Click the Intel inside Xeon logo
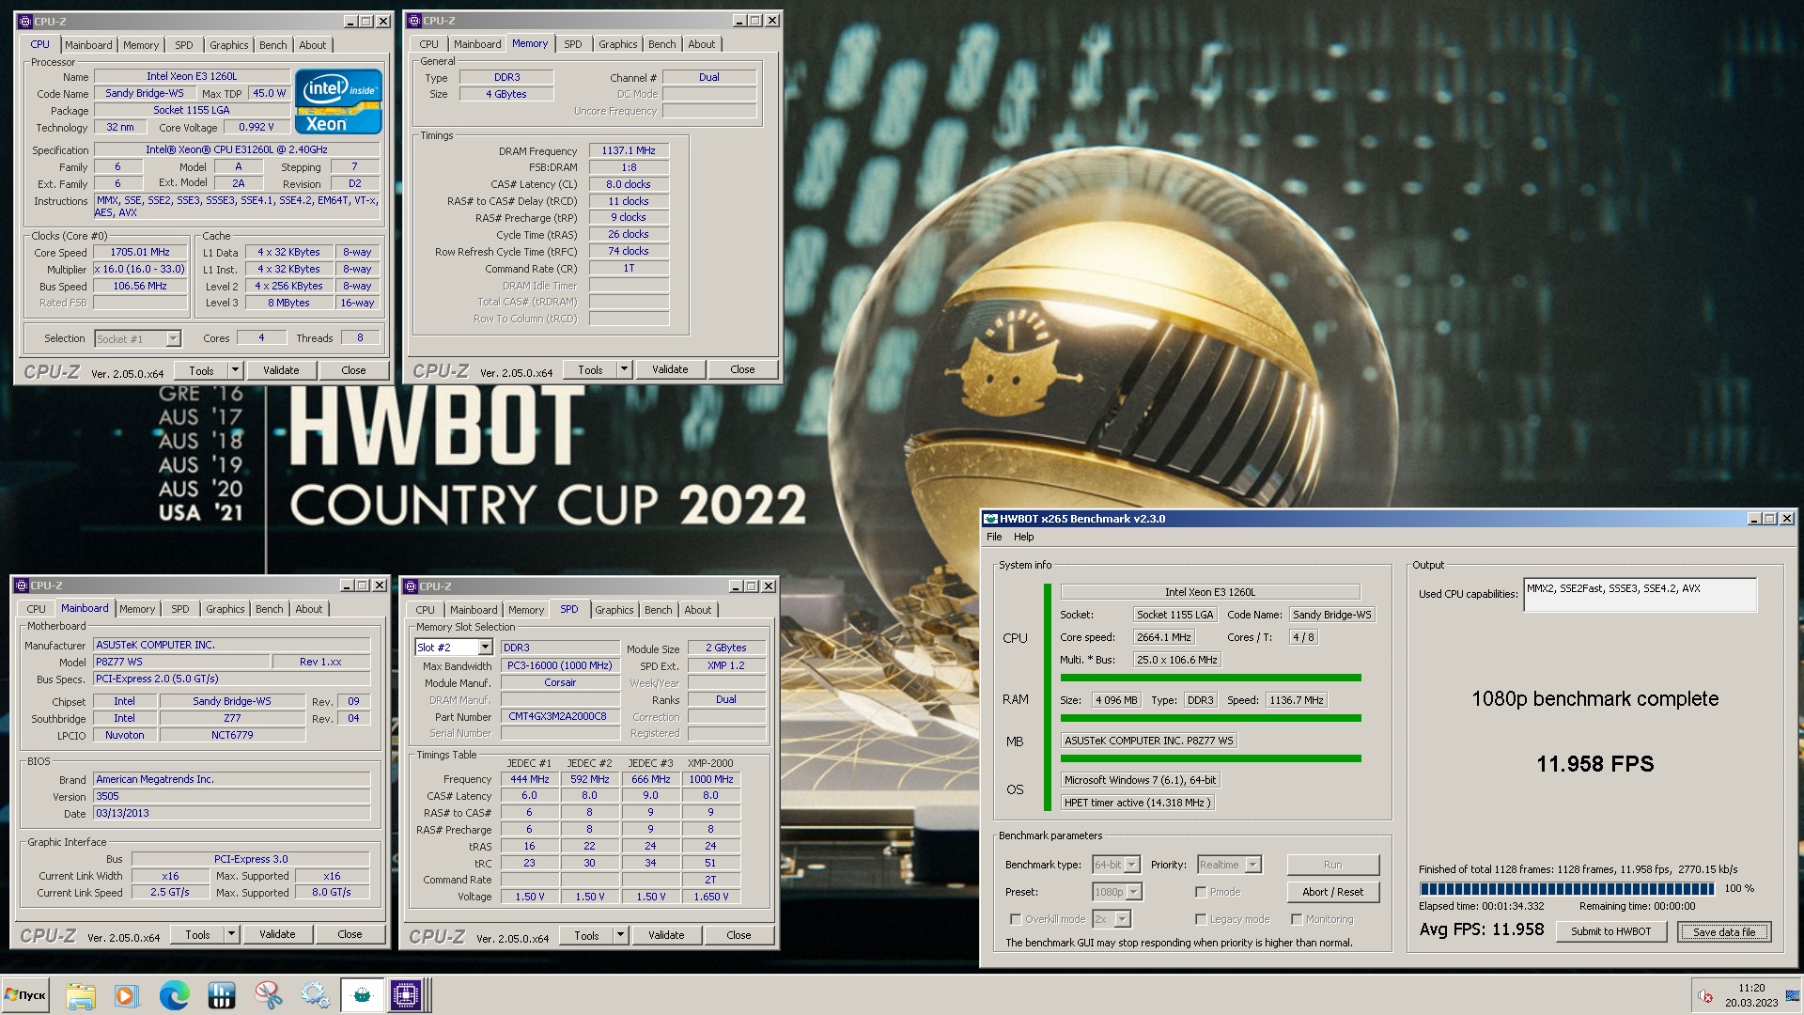The image size is (1804, 1015). pos(338,101)
